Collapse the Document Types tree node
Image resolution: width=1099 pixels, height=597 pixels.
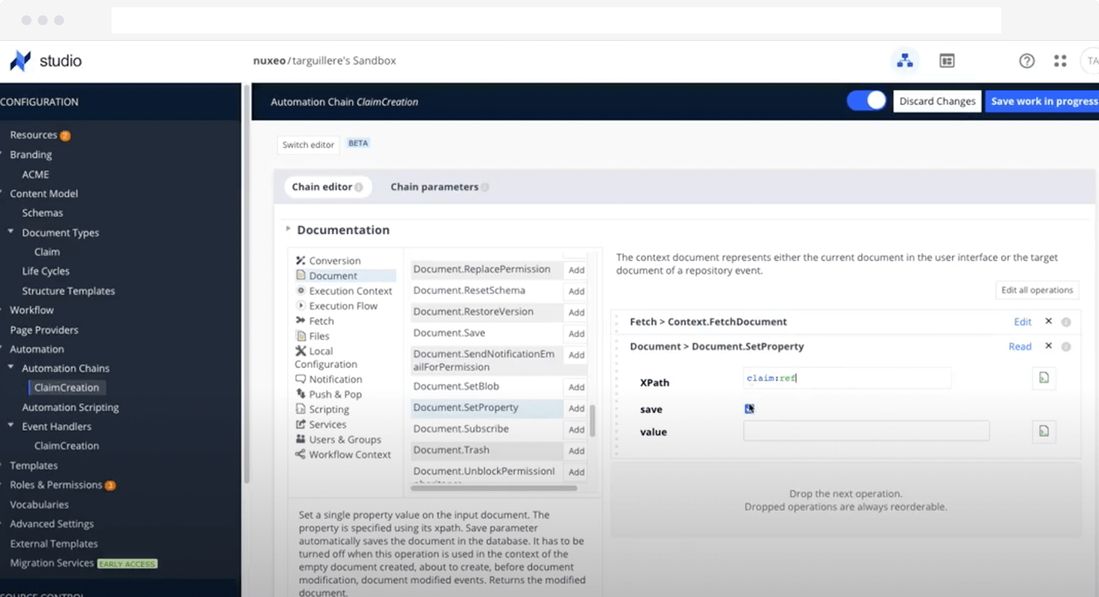[x=10, y=231]
